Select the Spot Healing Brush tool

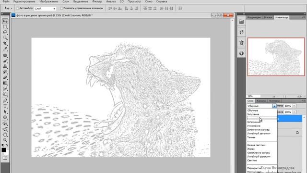(x=5, y=56)
